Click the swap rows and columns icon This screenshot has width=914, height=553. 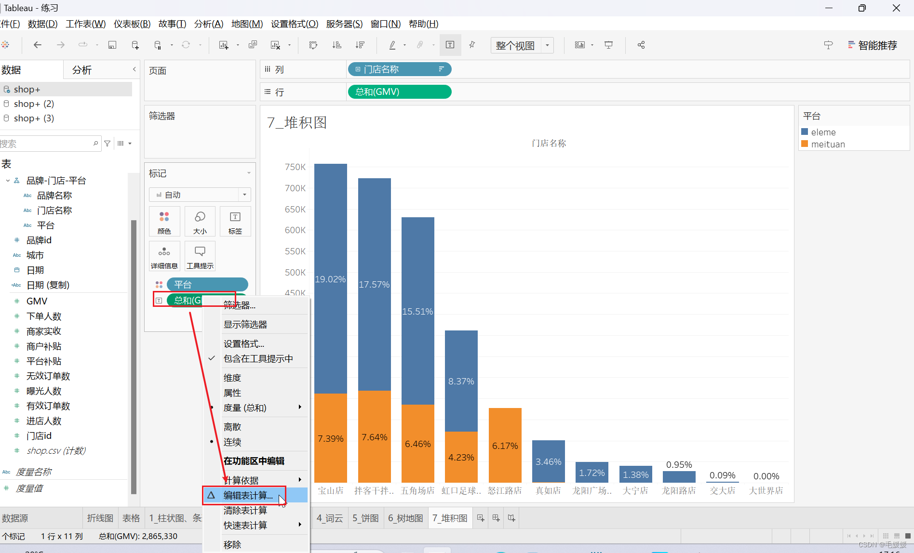tap(313, 45)
